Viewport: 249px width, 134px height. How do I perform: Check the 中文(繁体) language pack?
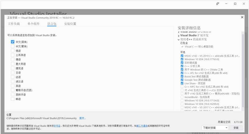tap(13, 46)
